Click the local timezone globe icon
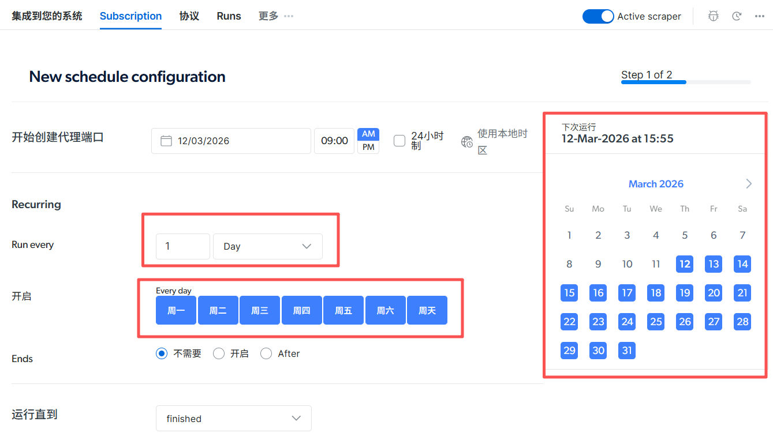The width and height of the screenshot is (773, 433). (466, 141)
